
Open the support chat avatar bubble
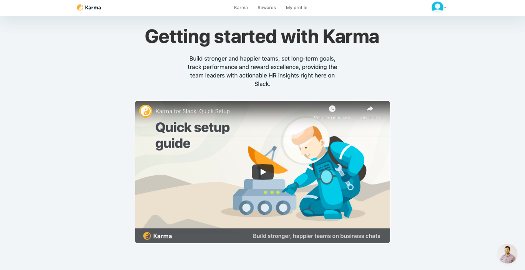pyautogui.click(x=507, y=254)
